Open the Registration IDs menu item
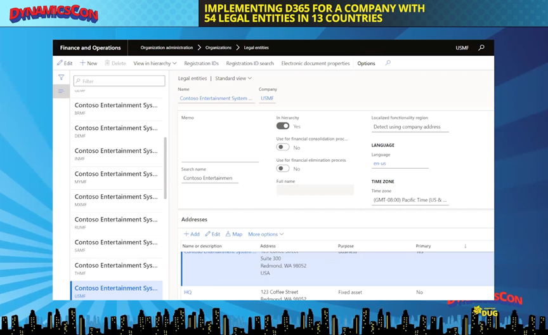 pos(201,63)
